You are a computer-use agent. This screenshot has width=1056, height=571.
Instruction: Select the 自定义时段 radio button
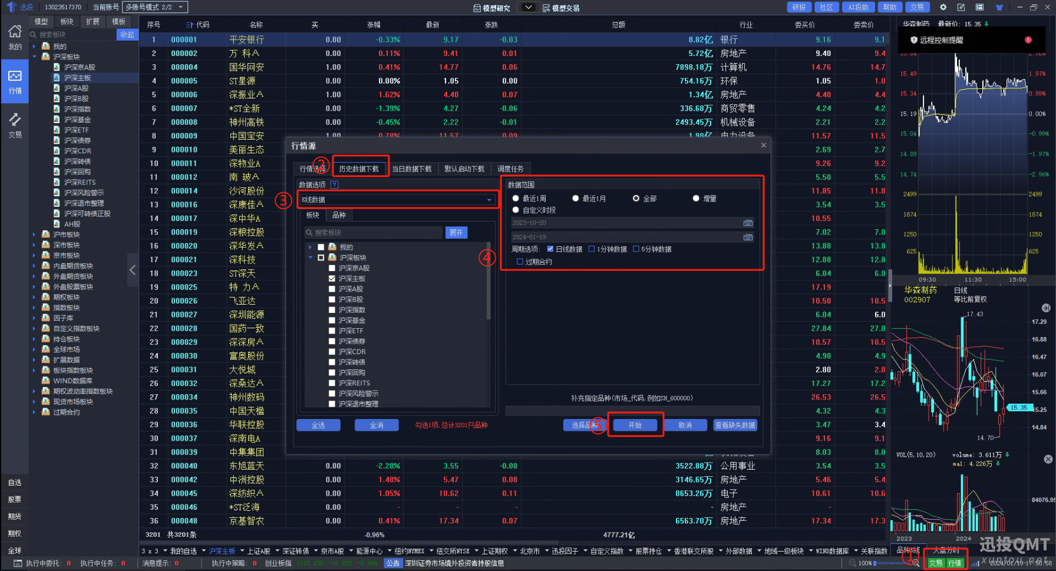click(x=516, y=210)
